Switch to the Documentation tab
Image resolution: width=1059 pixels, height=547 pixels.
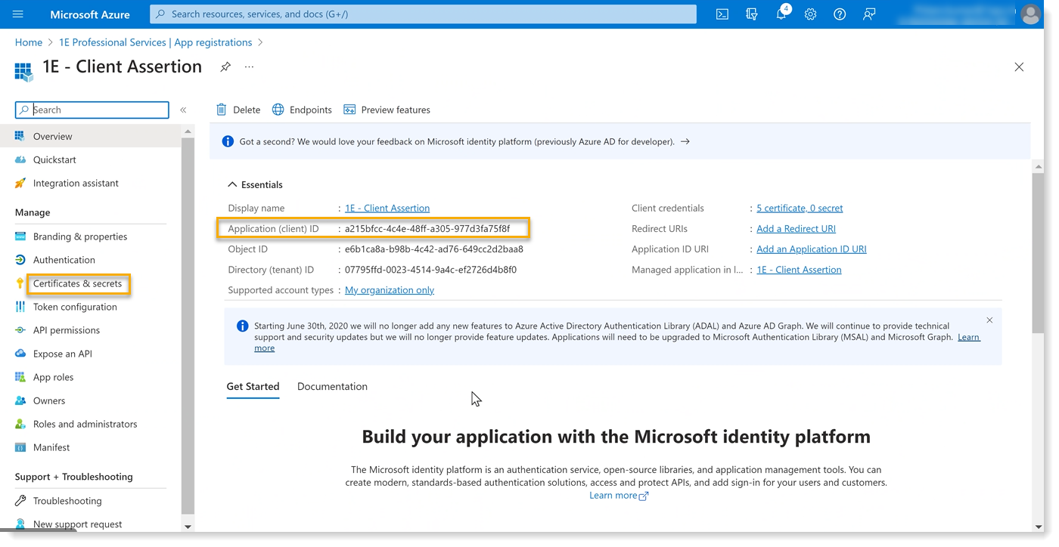coord(332,386)
